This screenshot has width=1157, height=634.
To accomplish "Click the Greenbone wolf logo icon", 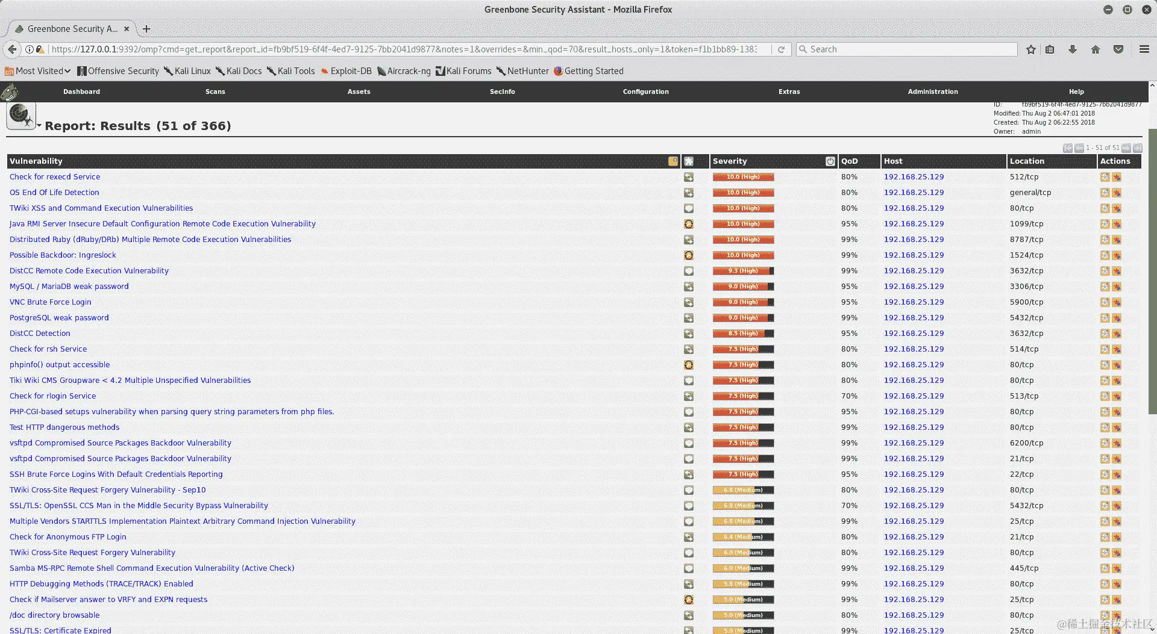I will [x=10, y=92].
